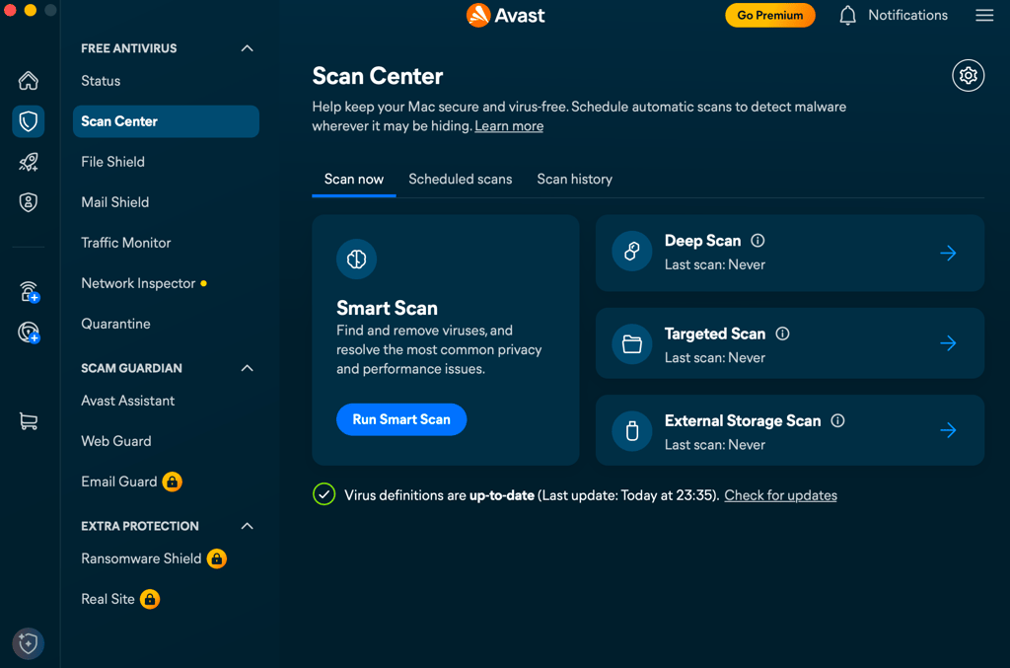Click Run Smart Scan button
1010x668 pixels.
[x=401, y=419]
